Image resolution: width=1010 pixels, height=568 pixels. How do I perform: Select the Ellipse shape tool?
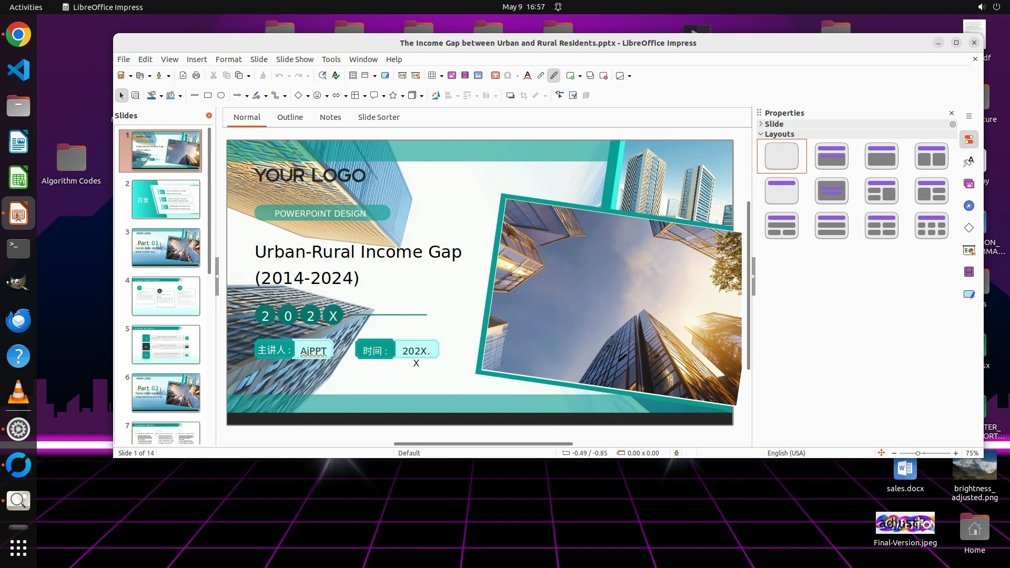[x=221, y=96]
